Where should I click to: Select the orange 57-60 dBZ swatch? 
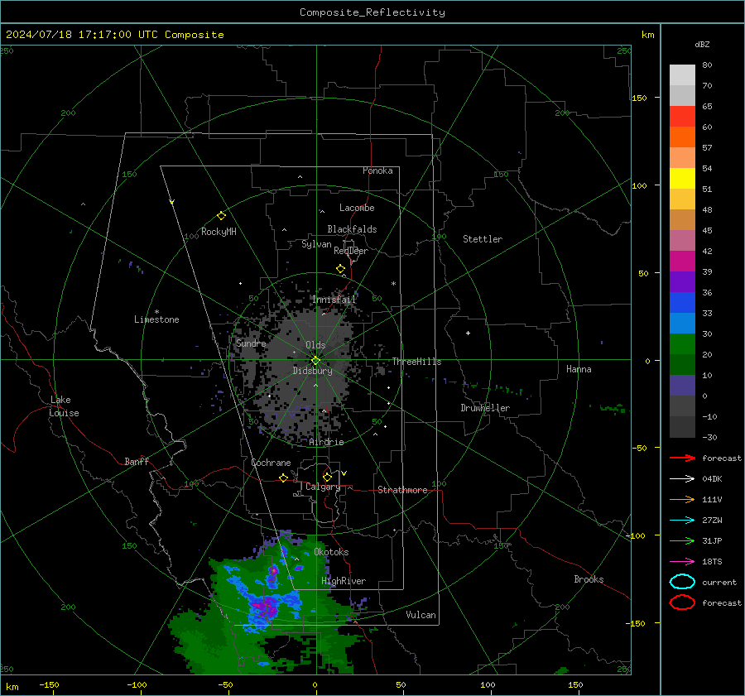[x=682, y=137]
